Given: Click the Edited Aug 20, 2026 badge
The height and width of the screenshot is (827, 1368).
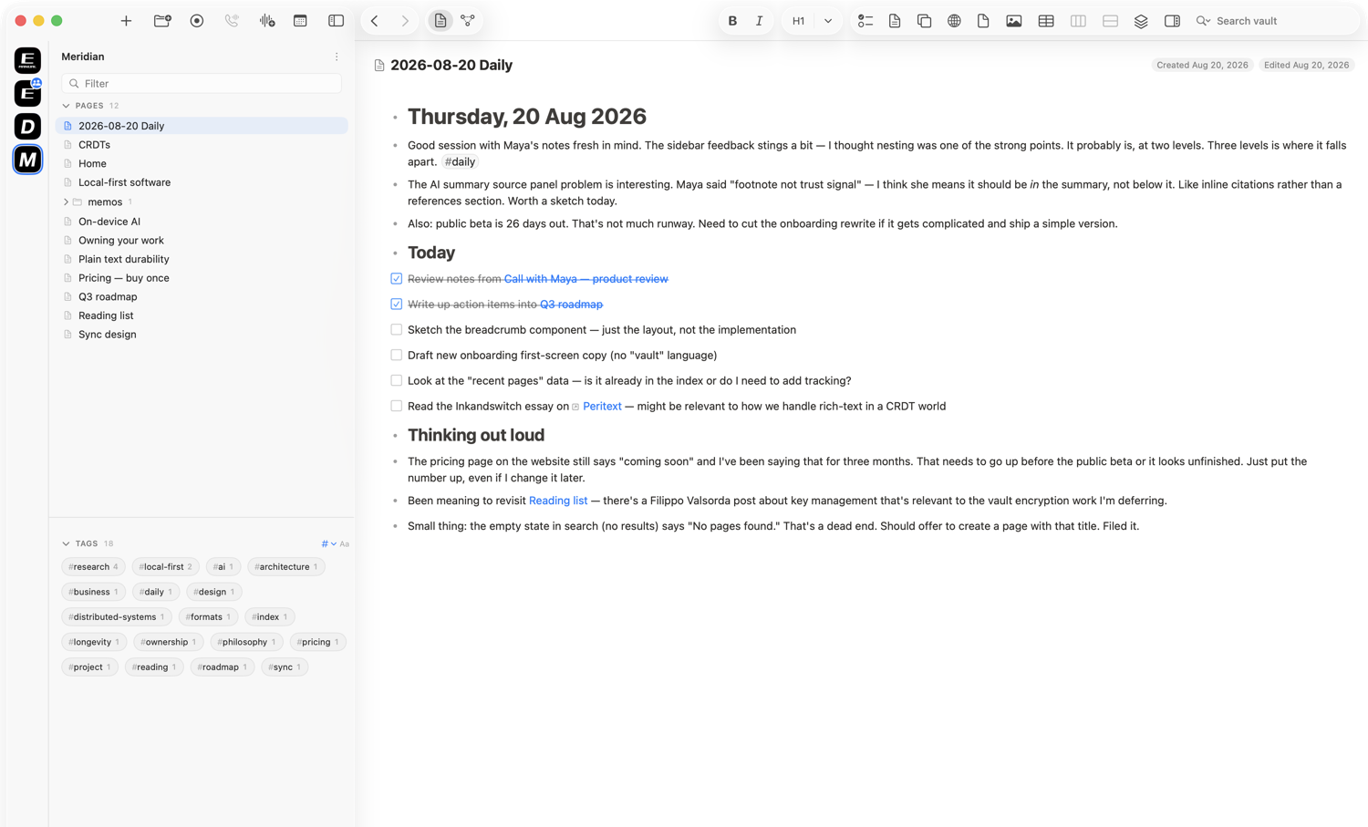Looking at the screenshot, I should click(1306, 65).
